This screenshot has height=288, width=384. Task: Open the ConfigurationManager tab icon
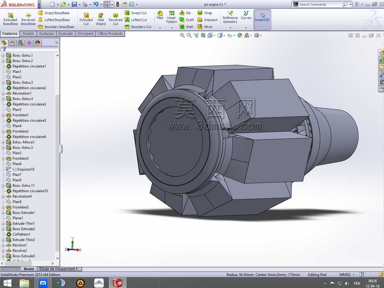point(21,43)
